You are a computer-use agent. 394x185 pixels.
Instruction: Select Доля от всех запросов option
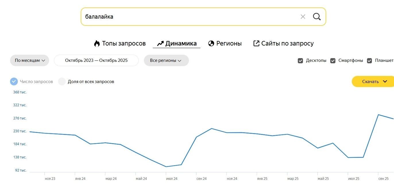tap(62, 82)
